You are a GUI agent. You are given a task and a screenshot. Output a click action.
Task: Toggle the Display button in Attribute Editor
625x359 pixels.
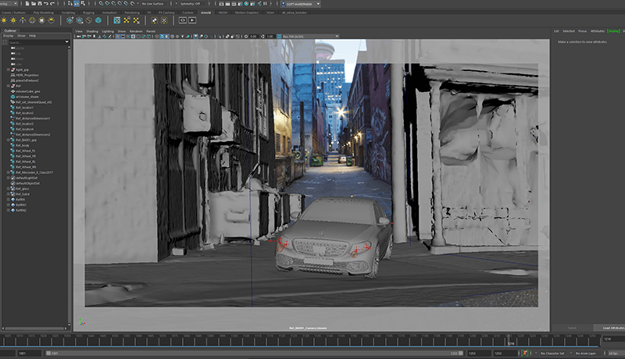(613, 31)
